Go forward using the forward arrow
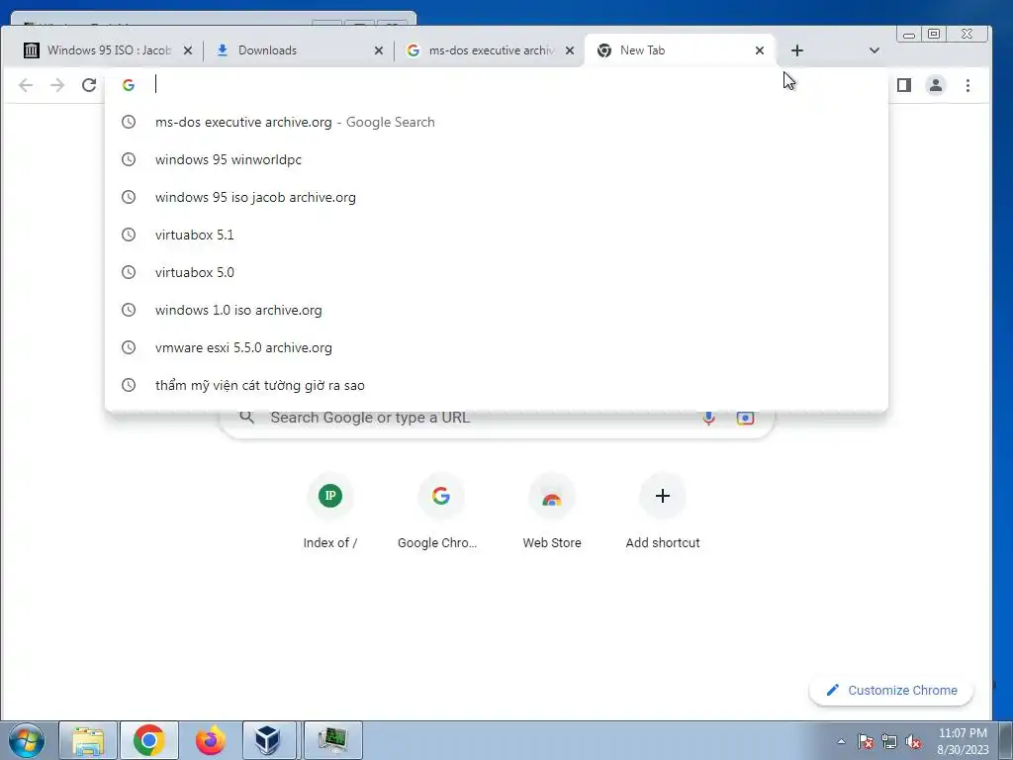The image size is (1013, 760). pyautogui.click(x=57, y=85)
